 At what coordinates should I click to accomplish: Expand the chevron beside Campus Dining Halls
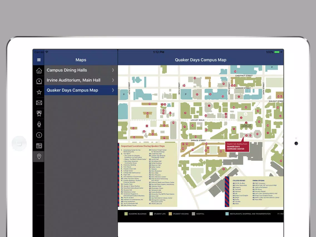tap(113, 70)
